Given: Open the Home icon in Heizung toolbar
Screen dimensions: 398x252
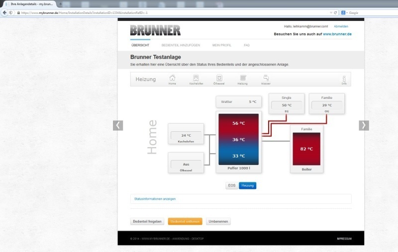Looking at the screenshot, I should 172,80.
